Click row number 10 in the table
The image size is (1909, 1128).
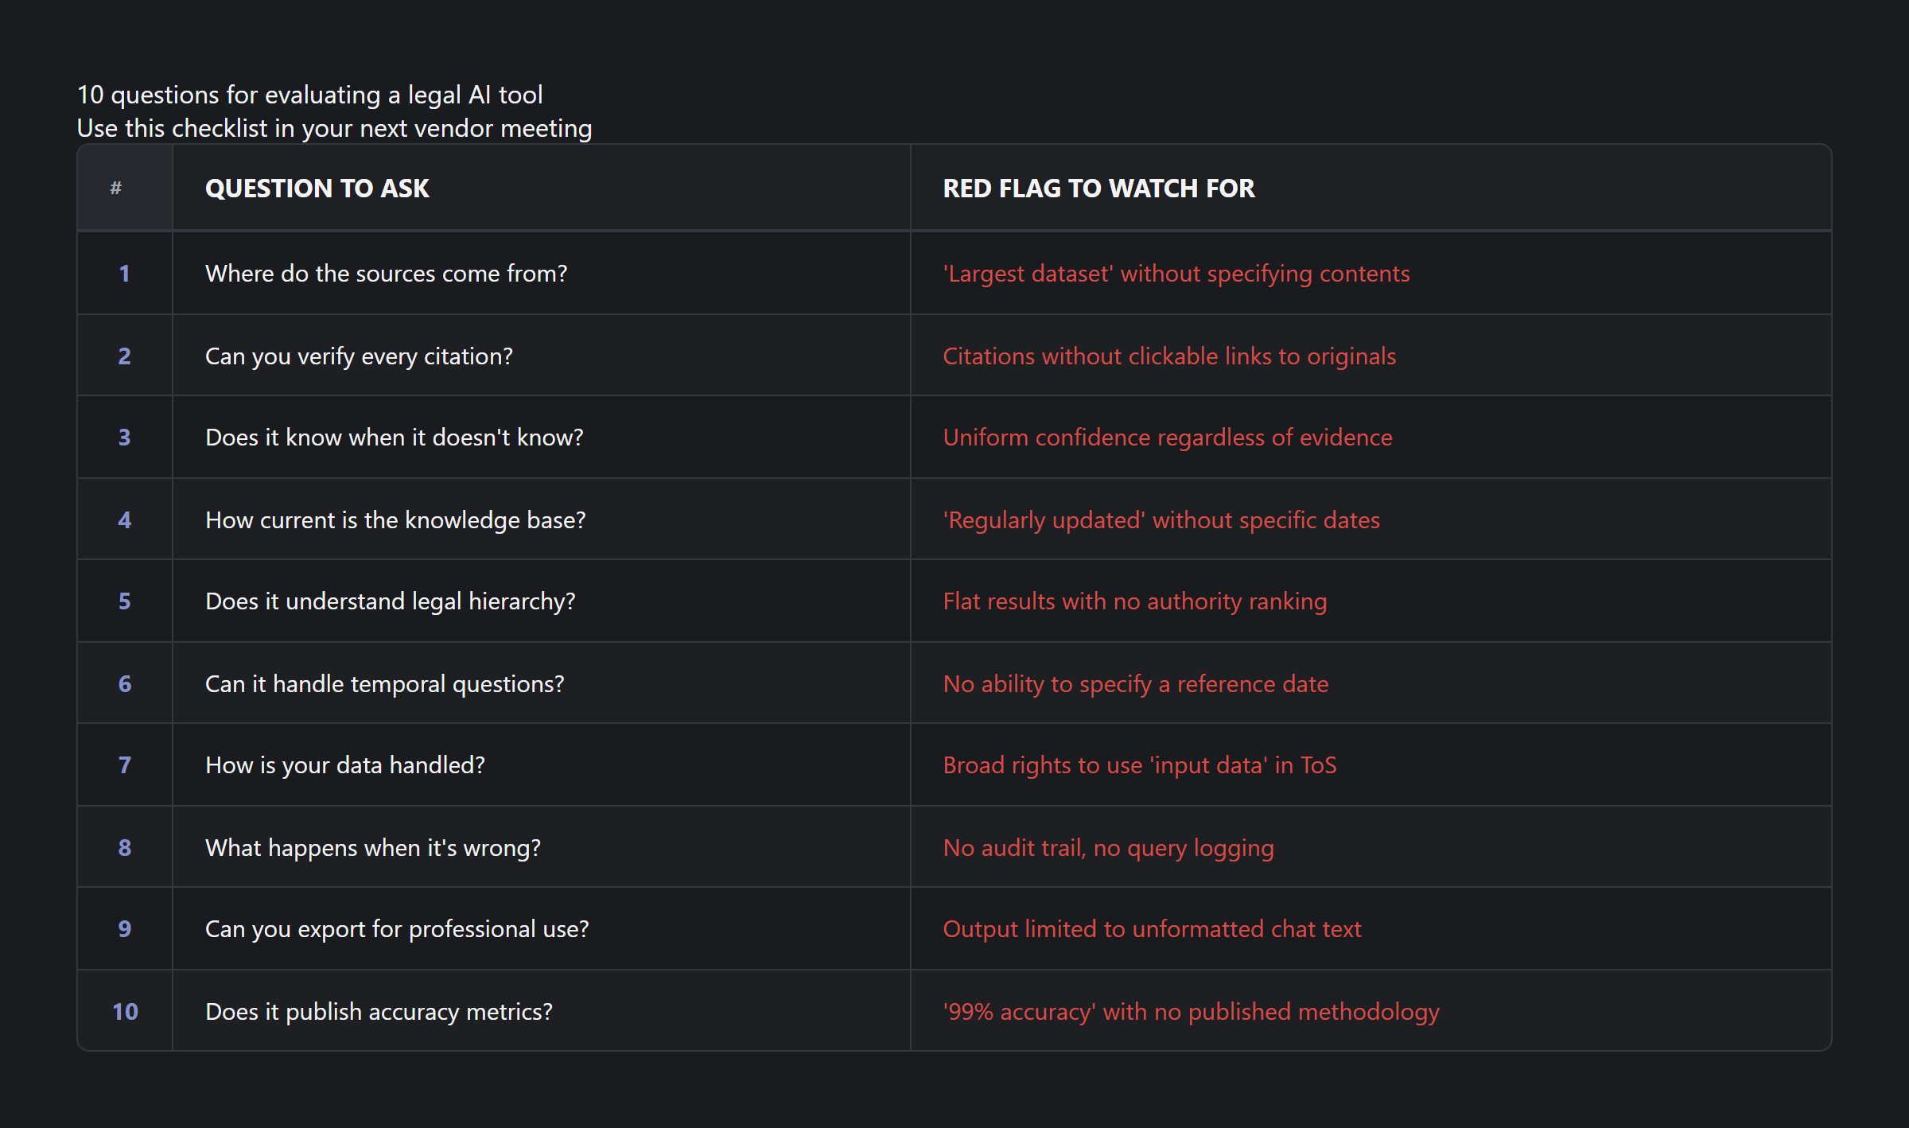tap(125, 1012)
